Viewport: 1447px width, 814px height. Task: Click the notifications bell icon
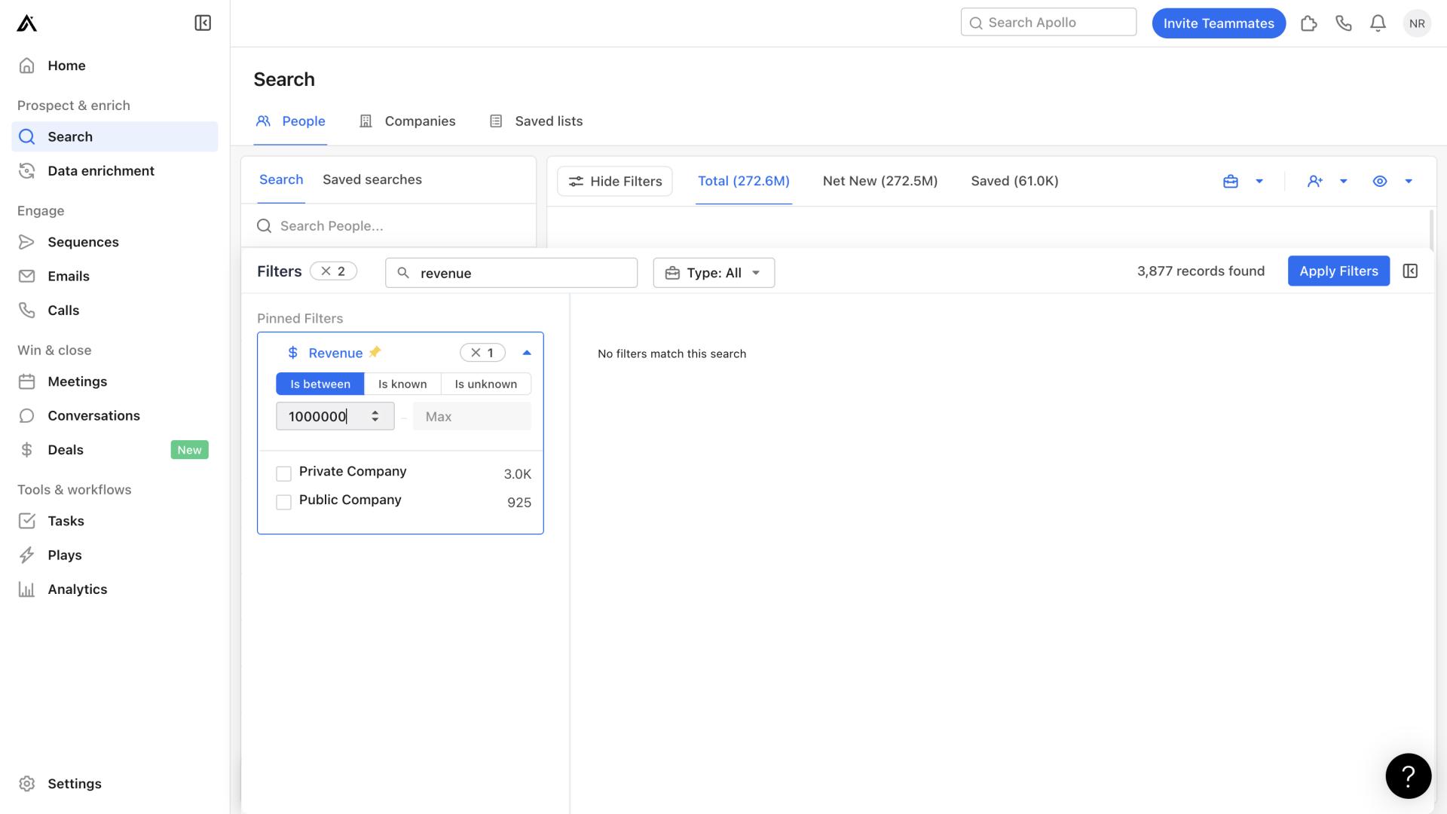(1381, 23)
